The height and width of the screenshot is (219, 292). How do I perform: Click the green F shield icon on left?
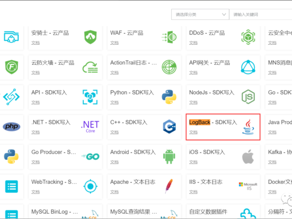[x=11, y=67]
